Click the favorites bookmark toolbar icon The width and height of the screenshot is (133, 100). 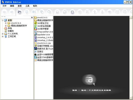pos(27,12)
